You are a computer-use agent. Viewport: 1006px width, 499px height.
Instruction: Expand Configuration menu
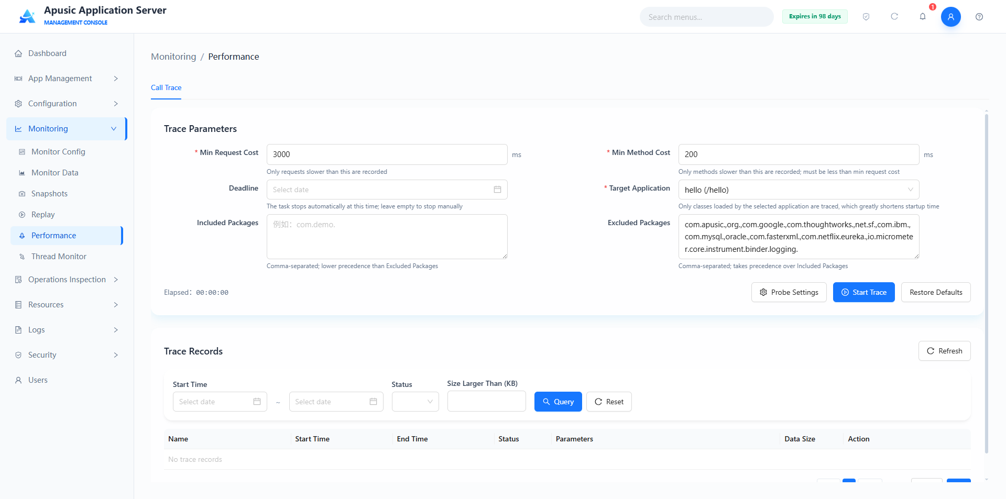[67, 104]
